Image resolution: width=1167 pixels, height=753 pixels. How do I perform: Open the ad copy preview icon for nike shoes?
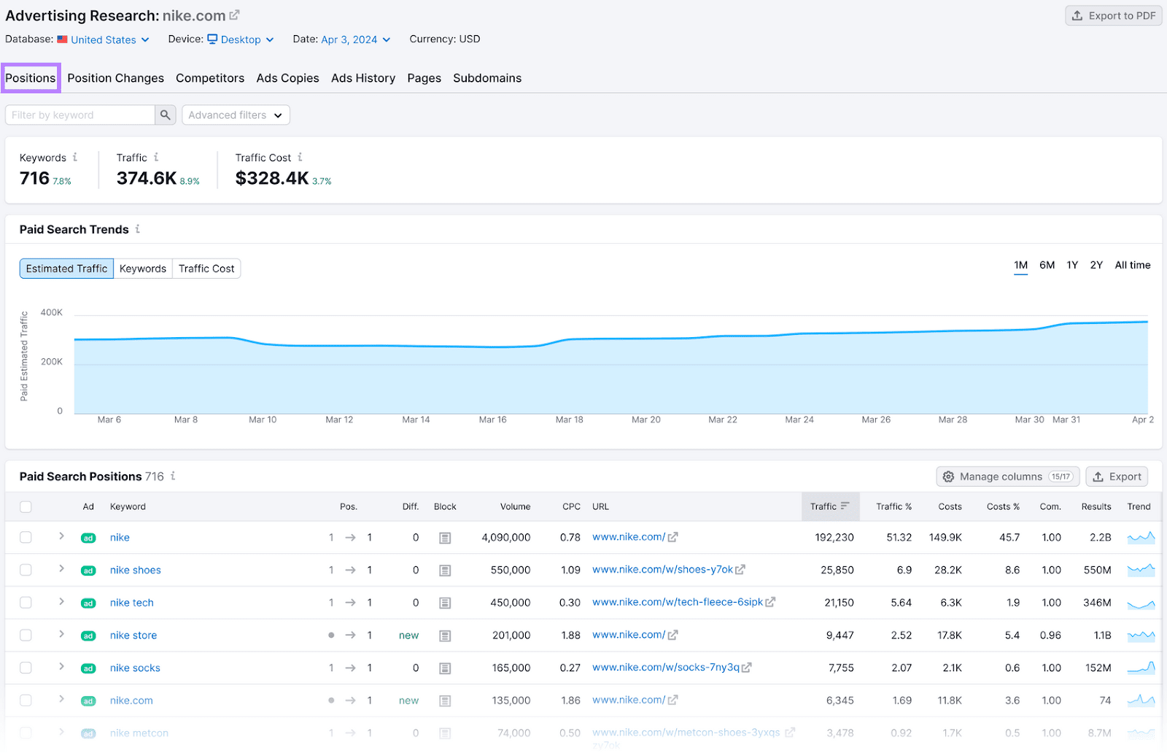pyautogui.click(x=445, y=570)
